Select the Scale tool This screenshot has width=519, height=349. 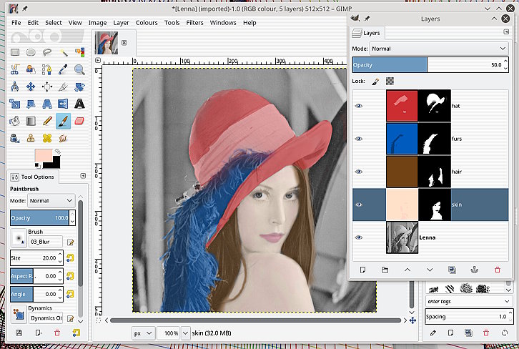[15, 104]
